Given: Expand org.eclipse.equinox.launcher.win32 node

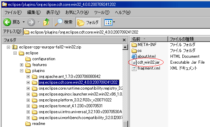Looking at the screenshot, I should click(28, 94).
